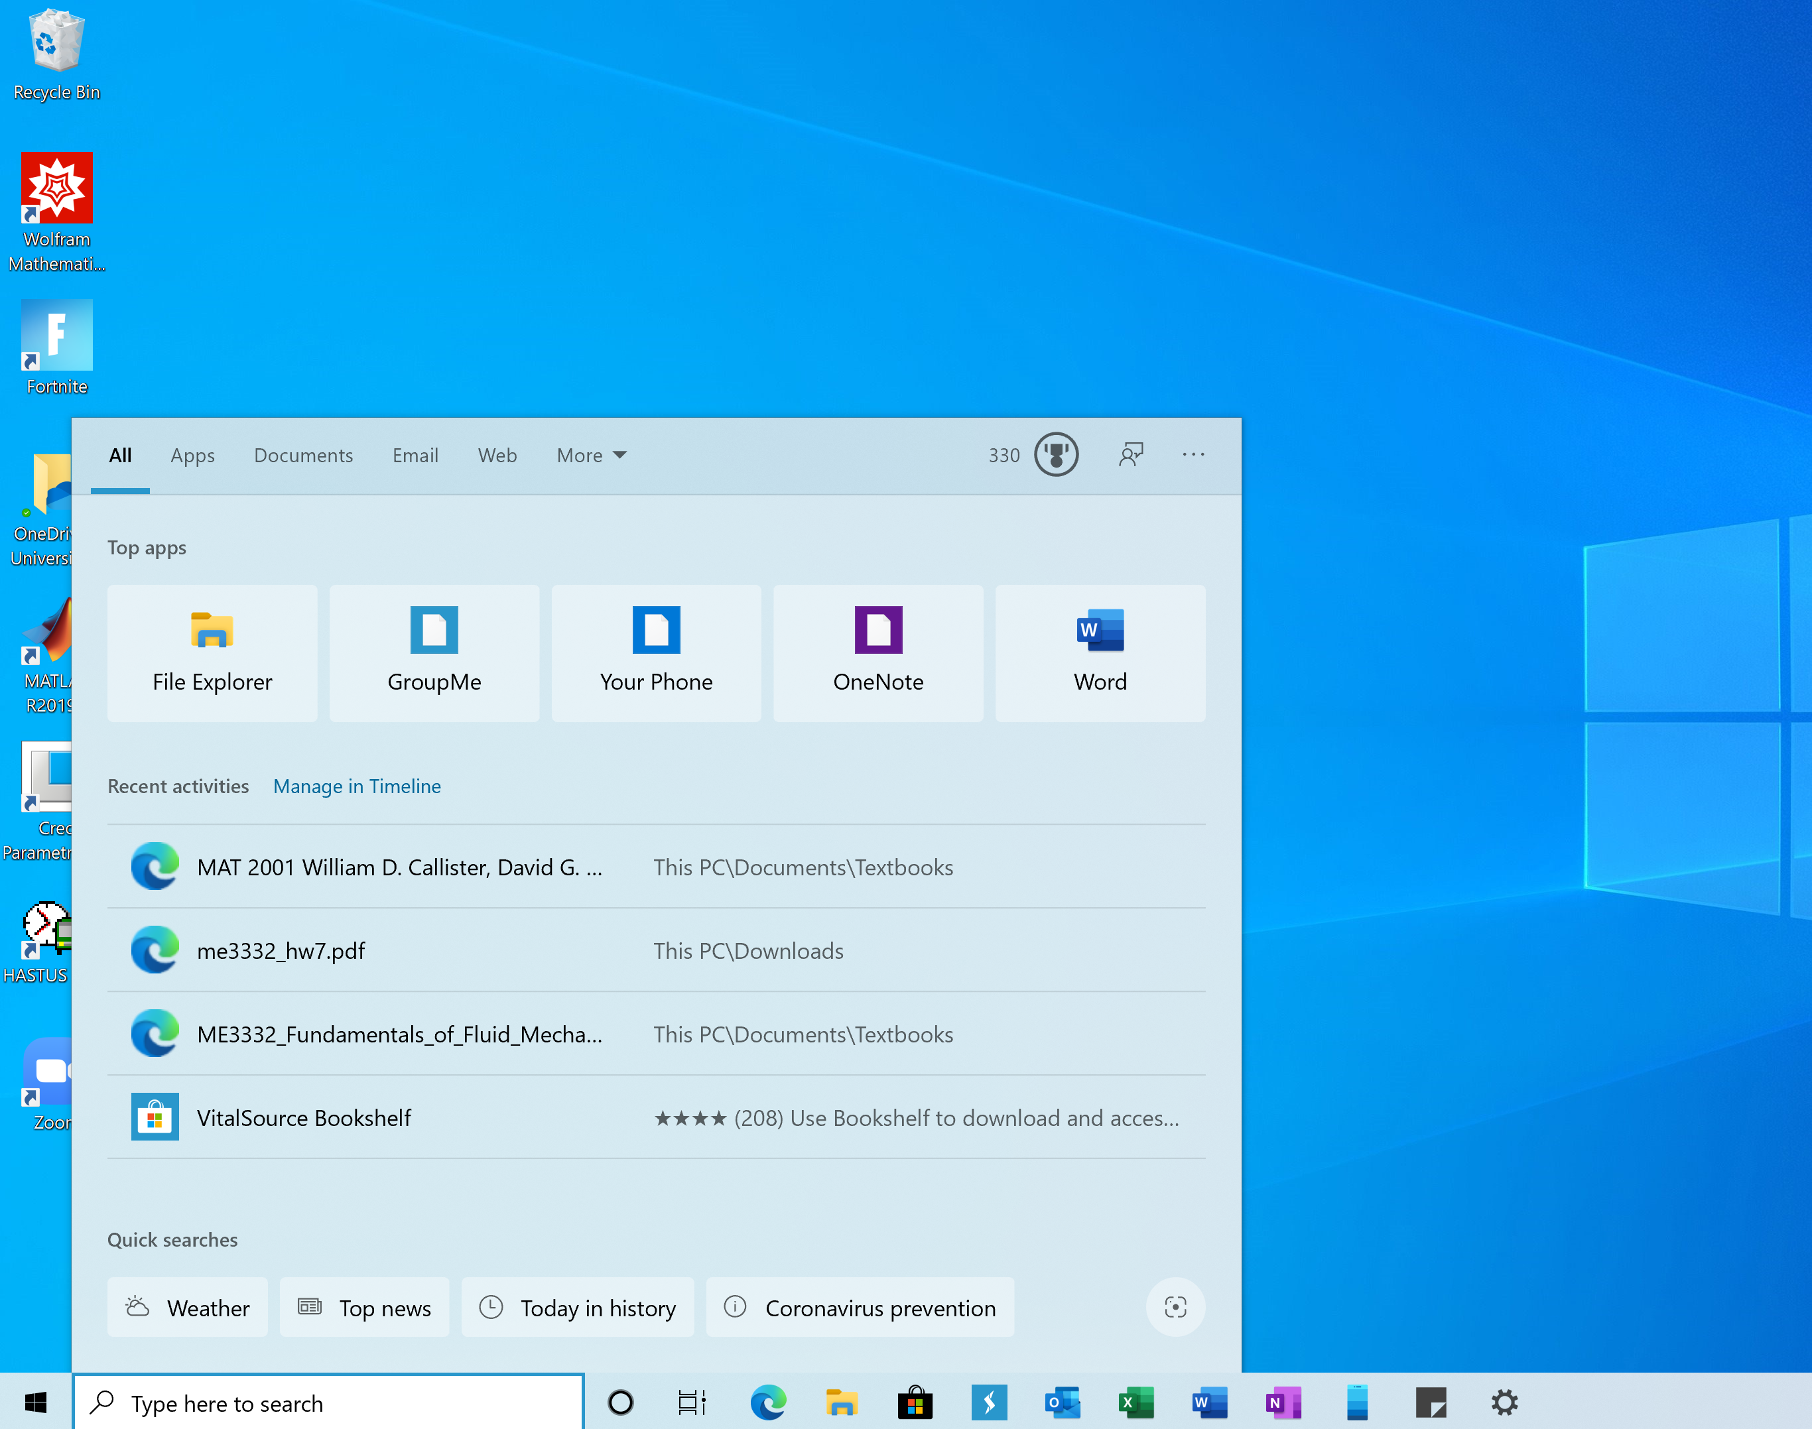Viewport: 1812px width, 1429px height.
Task: Open the Recycle Bin desktop icon
Action: (x=56, y=55)
